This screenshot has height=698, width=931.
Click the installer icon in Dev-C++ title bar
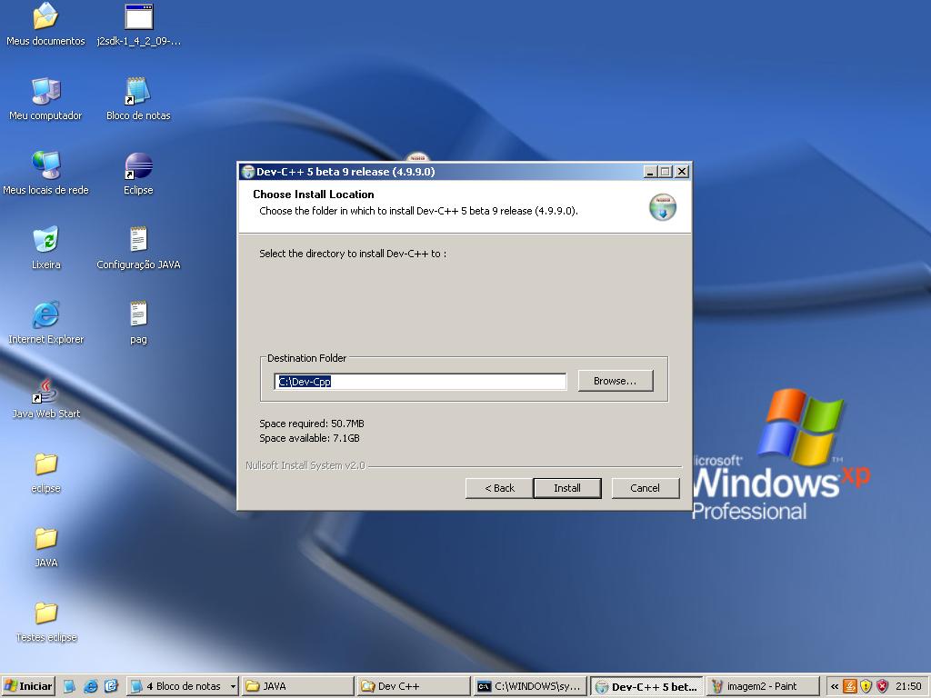[x=248, y=172]
